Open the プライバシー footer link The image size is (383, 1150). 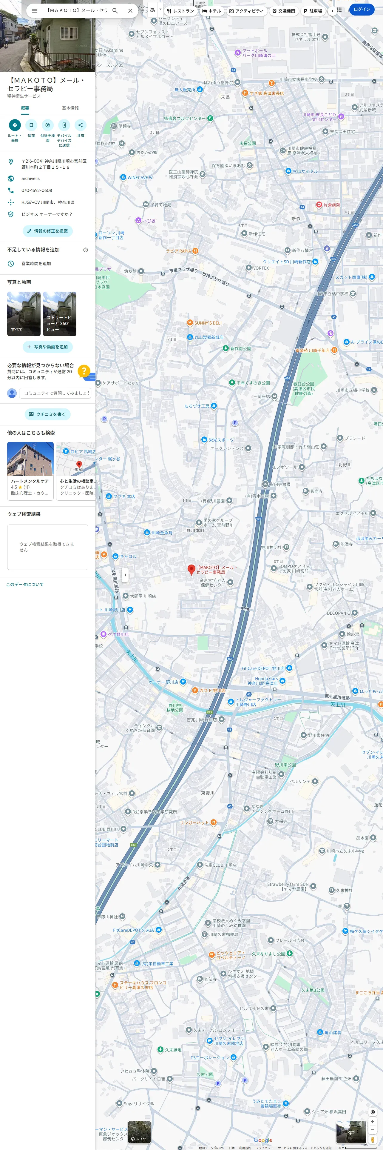(x=264, y=1147)
